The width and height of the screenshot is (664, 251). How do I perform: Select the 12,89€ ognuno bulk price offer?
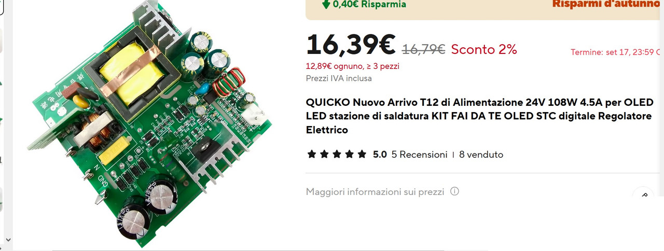pyautogui.click(x=353, y=66)
